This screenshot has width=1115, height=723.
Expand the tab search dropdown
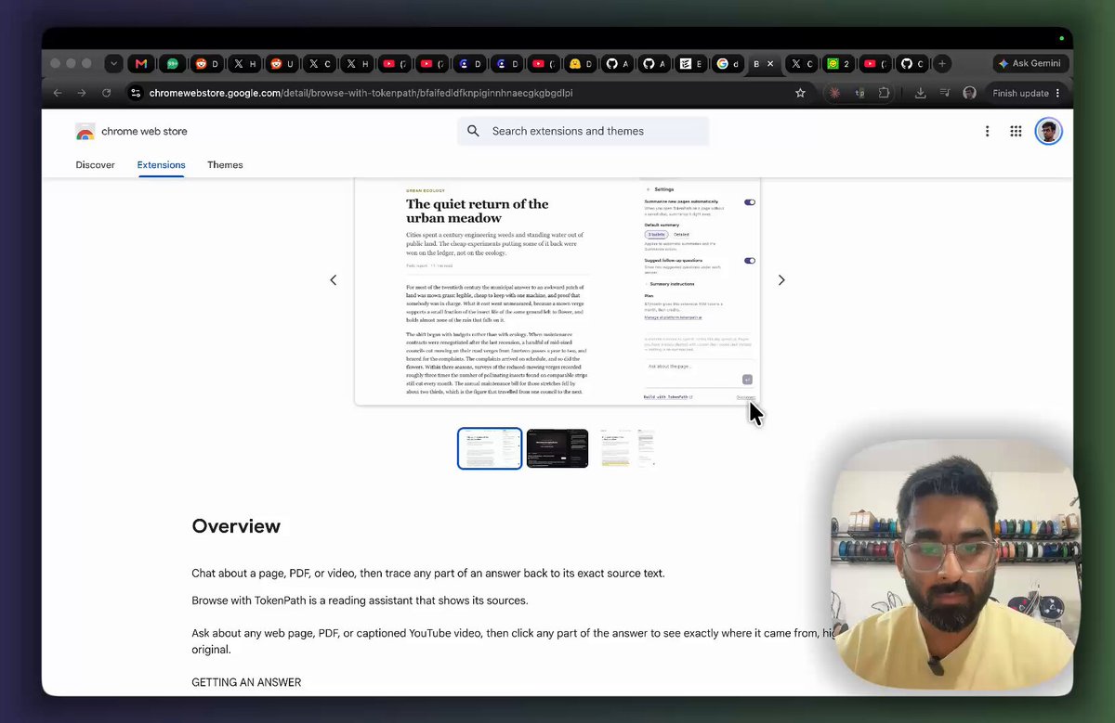coord(113,64)
